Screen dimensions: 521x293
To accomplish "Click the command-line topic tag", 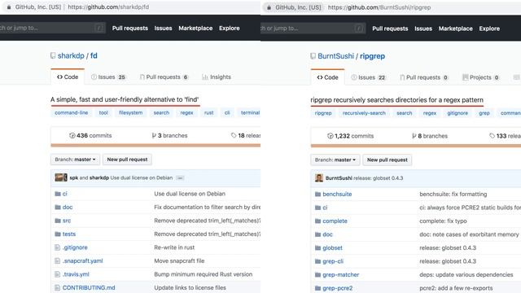I will pos(72,112).
